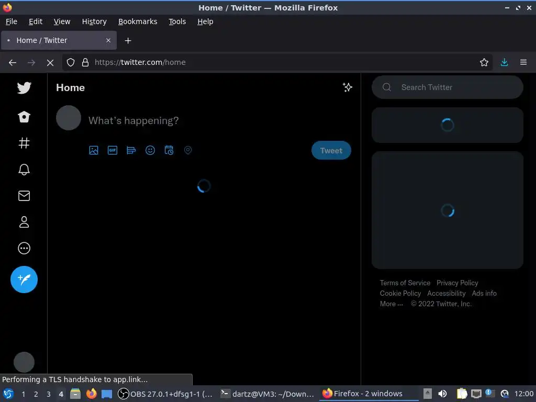This screenshot has width=536, height=402.
Task: Bookmark this page with the star
Action: coord(484,62)
